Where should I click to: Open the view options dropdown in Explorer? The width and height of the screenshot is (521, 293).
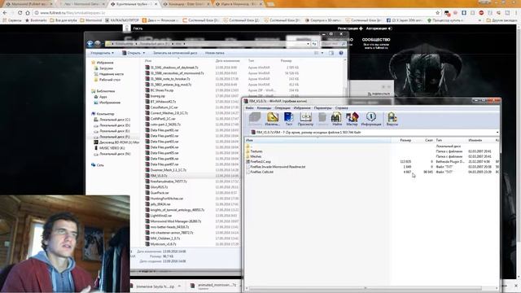322,53
